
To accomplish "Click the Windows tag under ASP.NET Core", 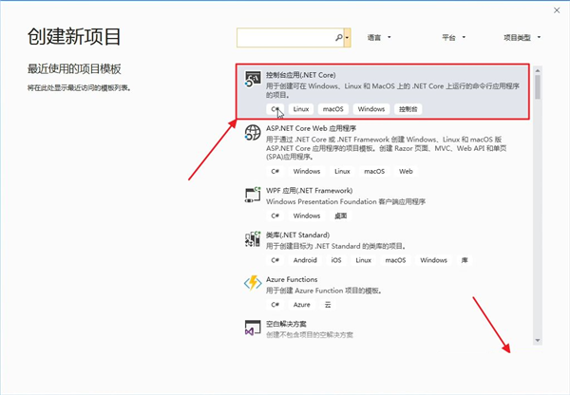I will 307,171.
